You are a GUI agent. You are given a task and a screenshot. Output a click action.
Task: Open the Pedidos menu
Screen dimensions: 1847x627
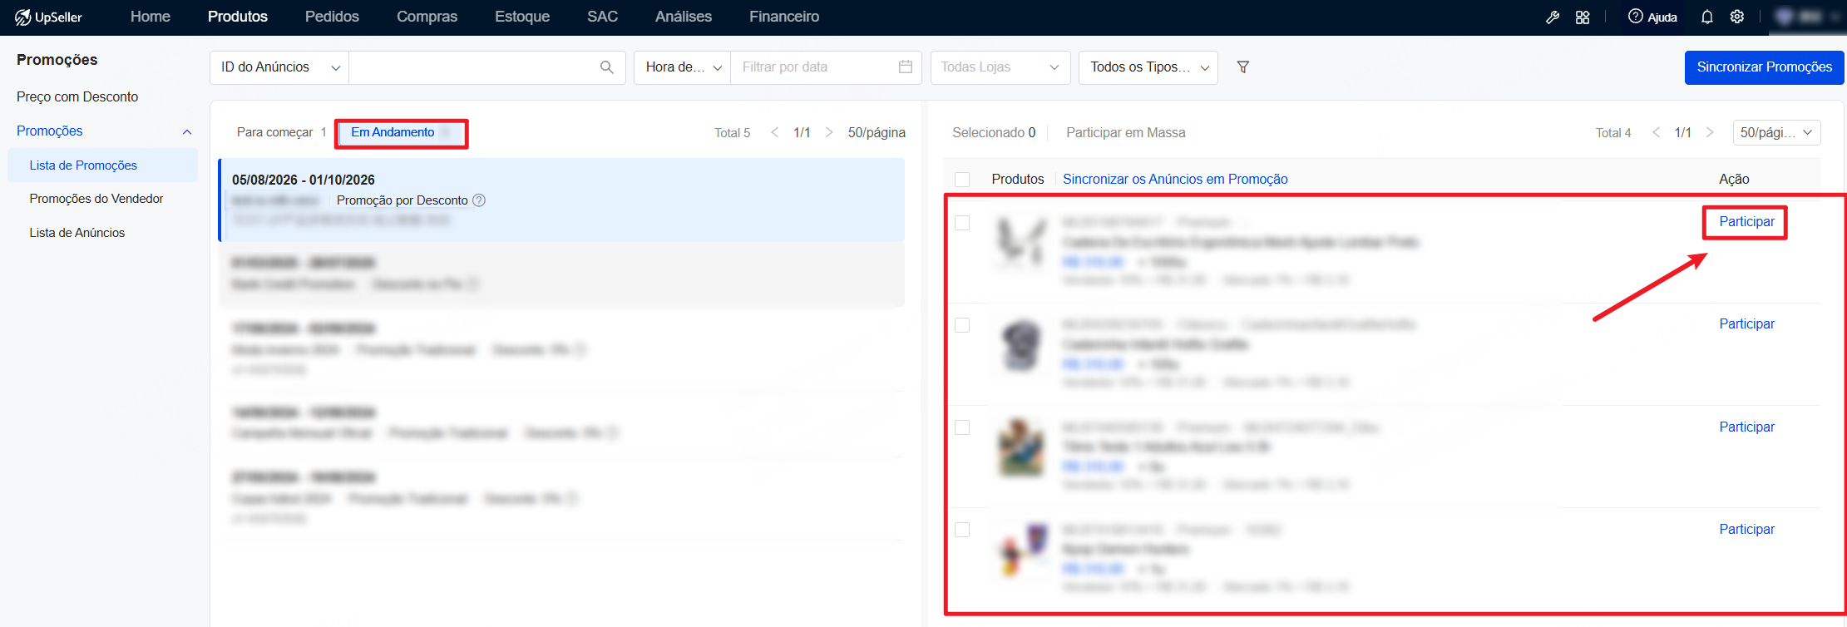click(x=332, y=17)
